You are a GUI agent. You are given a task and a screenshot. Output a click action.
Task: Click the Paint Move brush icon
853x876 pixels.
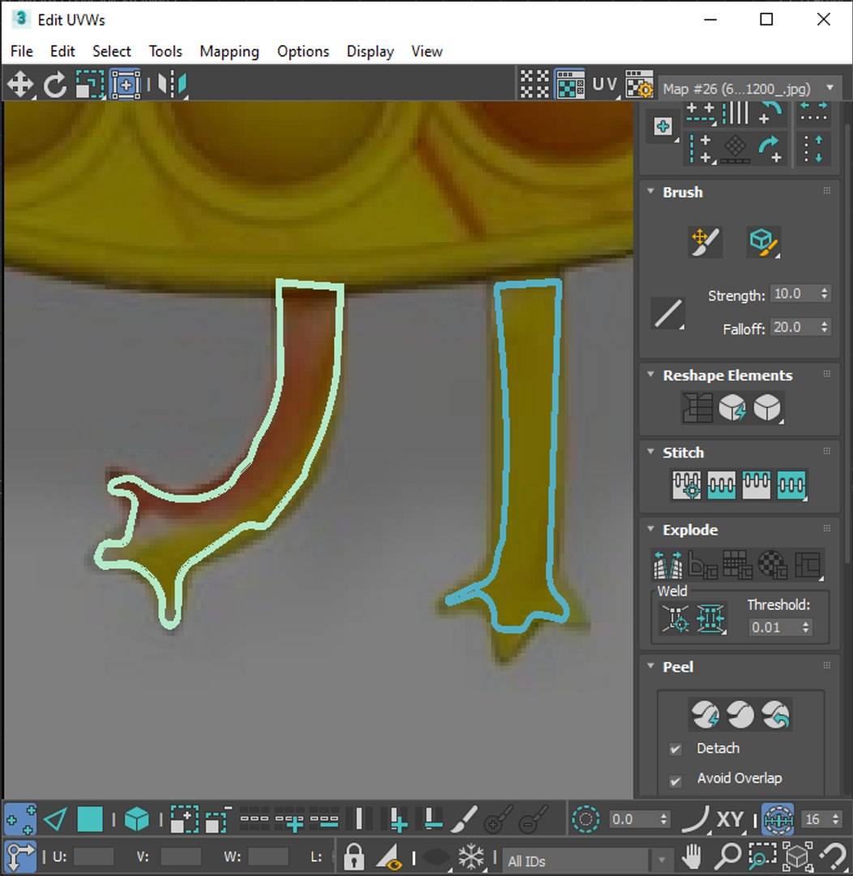click(x=705, y=242)
